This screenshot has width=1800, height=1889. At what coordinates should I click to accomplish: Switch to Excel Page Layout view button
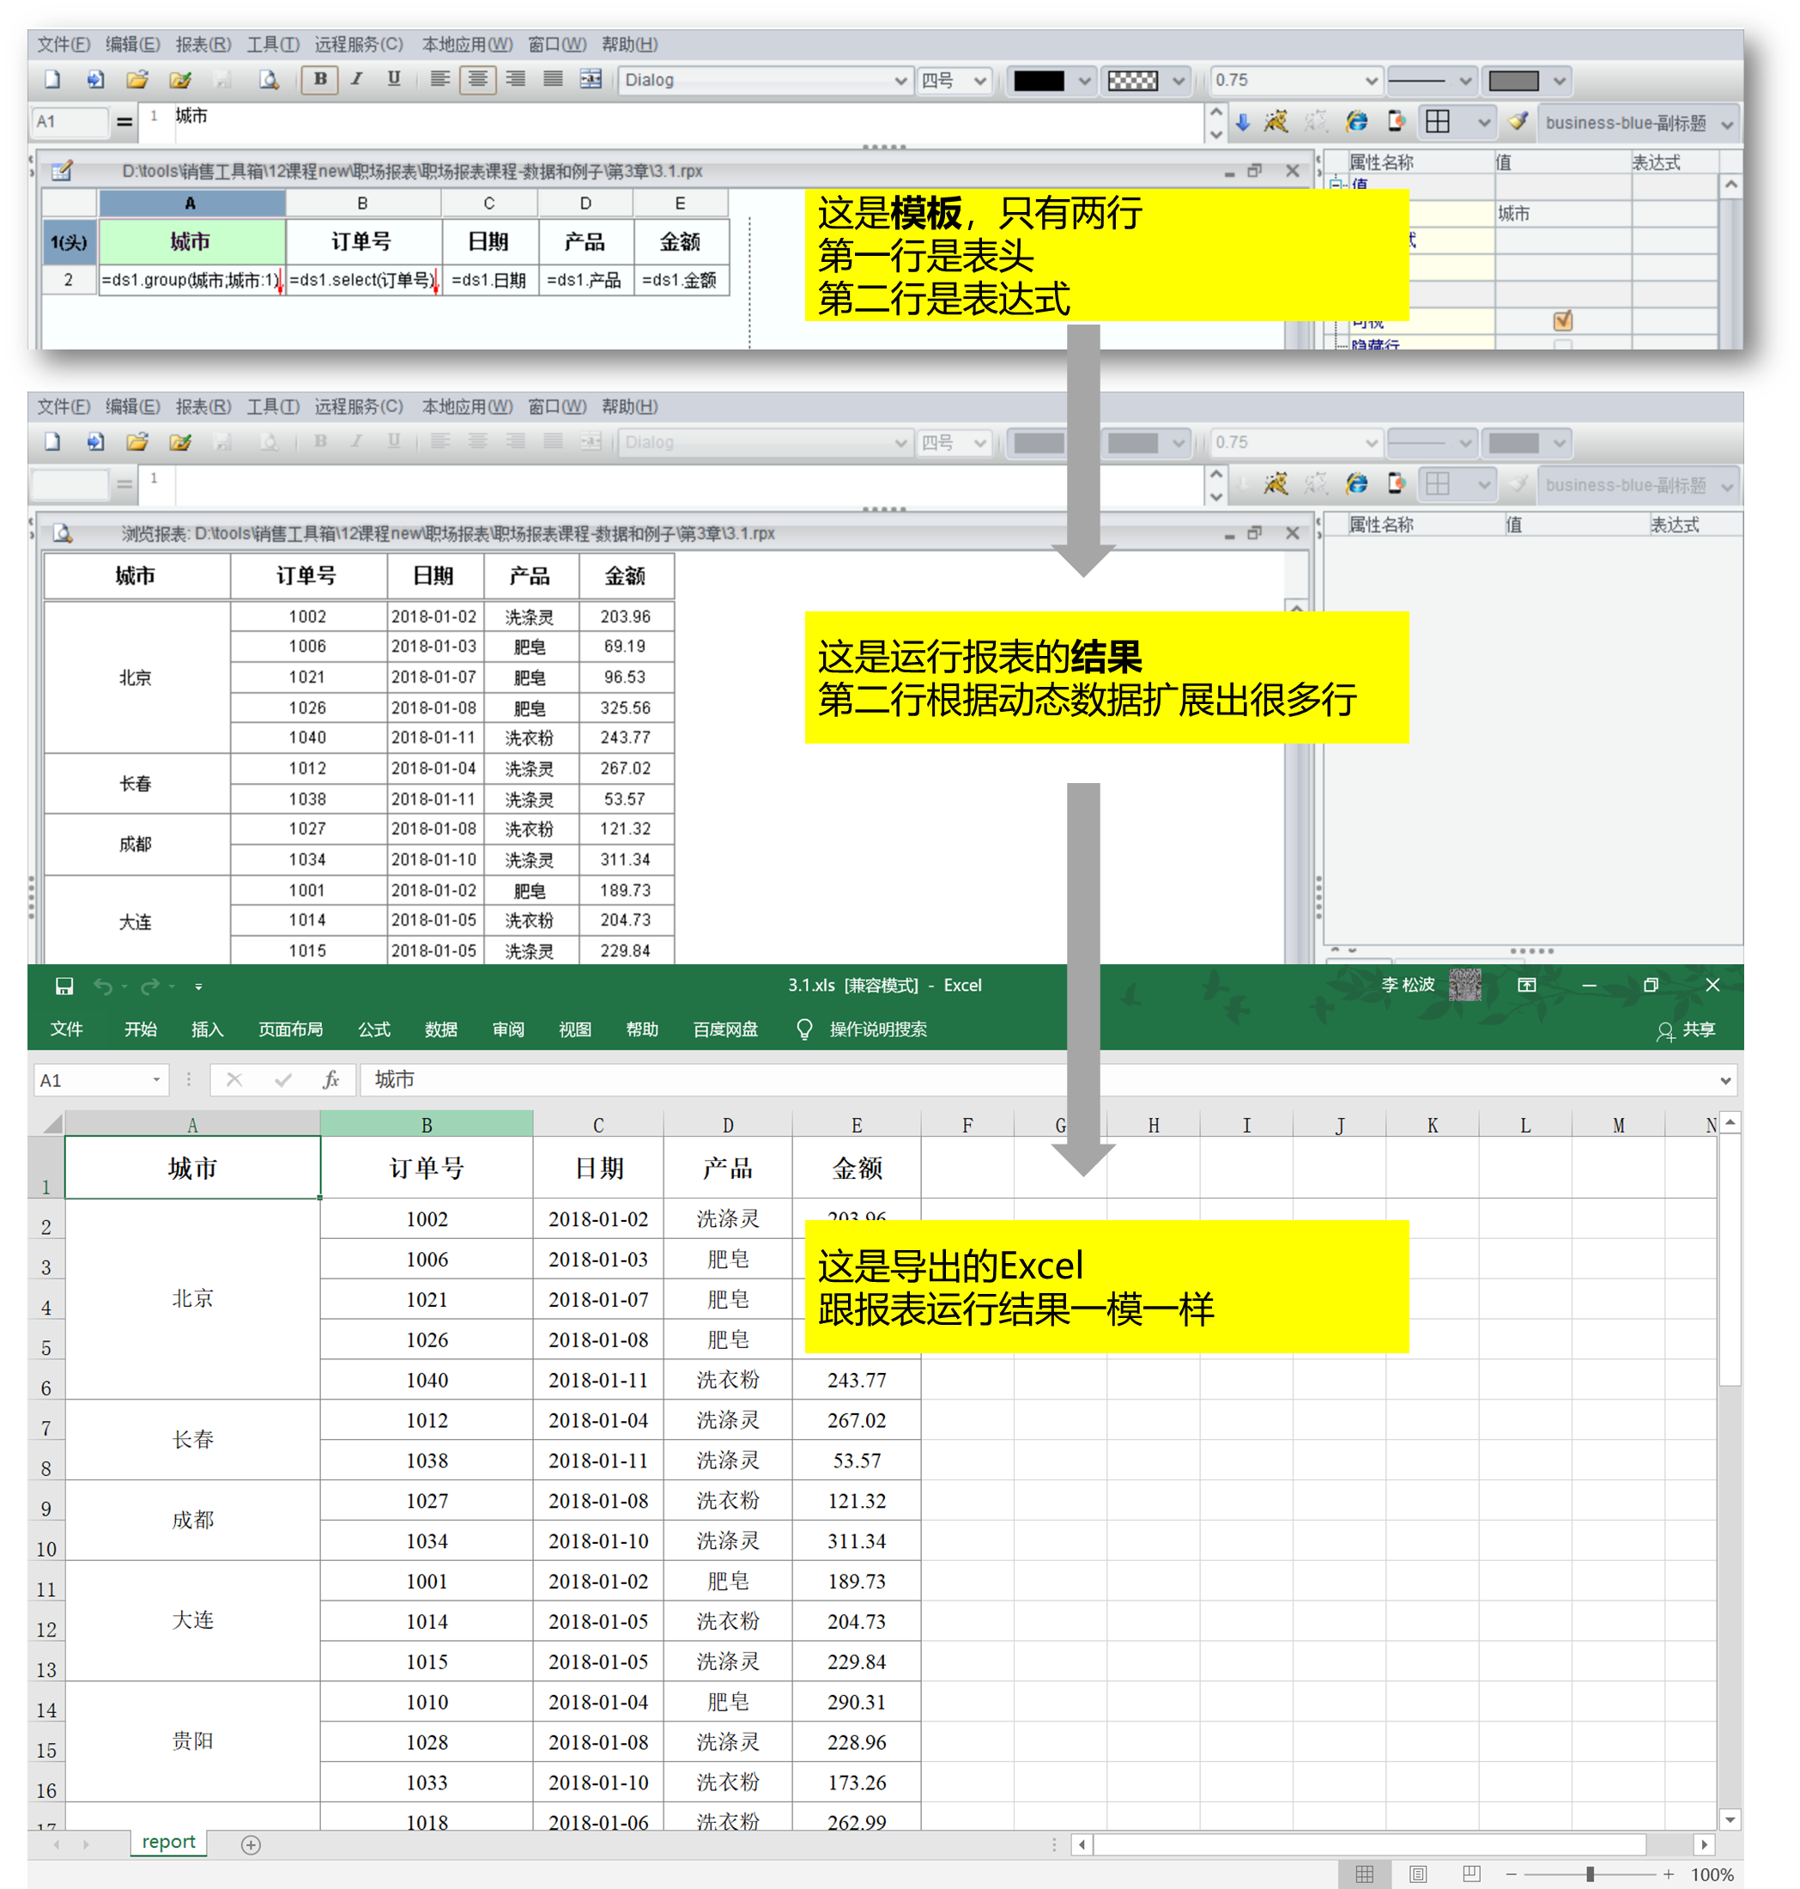(x=1418, y=1874)
